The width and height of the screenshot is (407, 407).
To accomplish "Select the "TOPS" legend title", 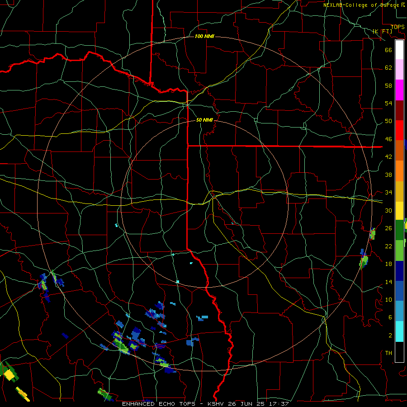I will click(x=398, y=27).
